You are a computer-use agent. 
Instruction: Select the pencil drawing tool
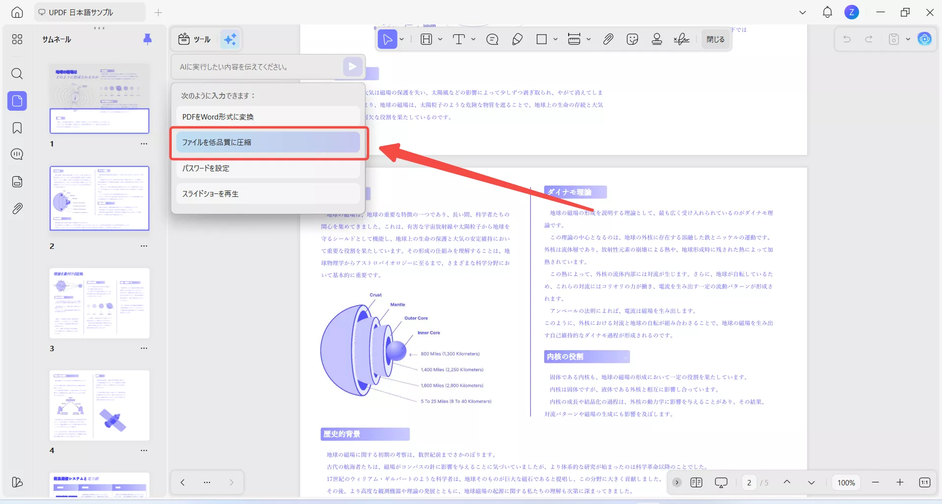pyautogui.click(x=517, y=39)
